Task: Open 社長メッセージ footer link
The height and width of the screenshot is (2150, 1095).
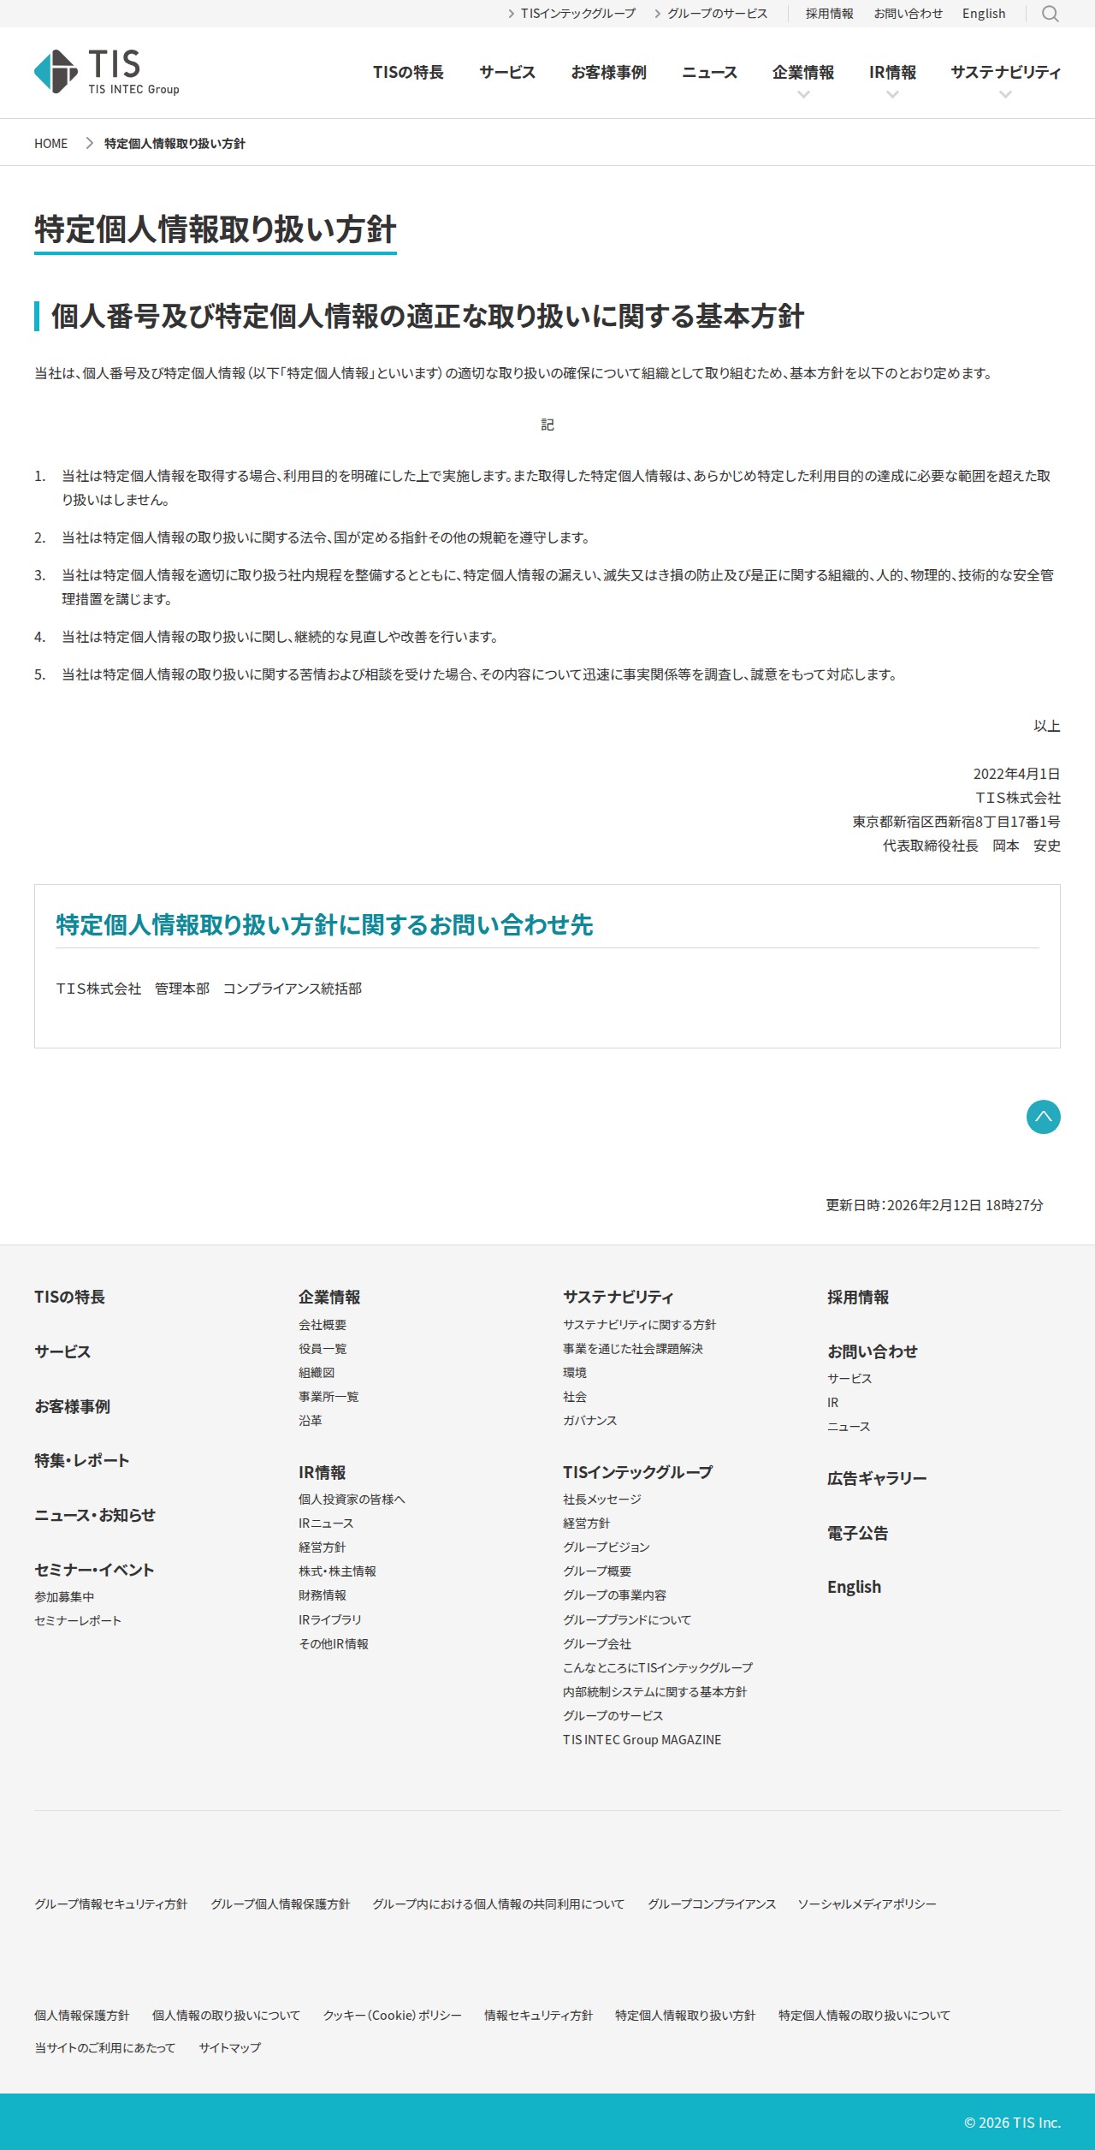Action: 602,1500
